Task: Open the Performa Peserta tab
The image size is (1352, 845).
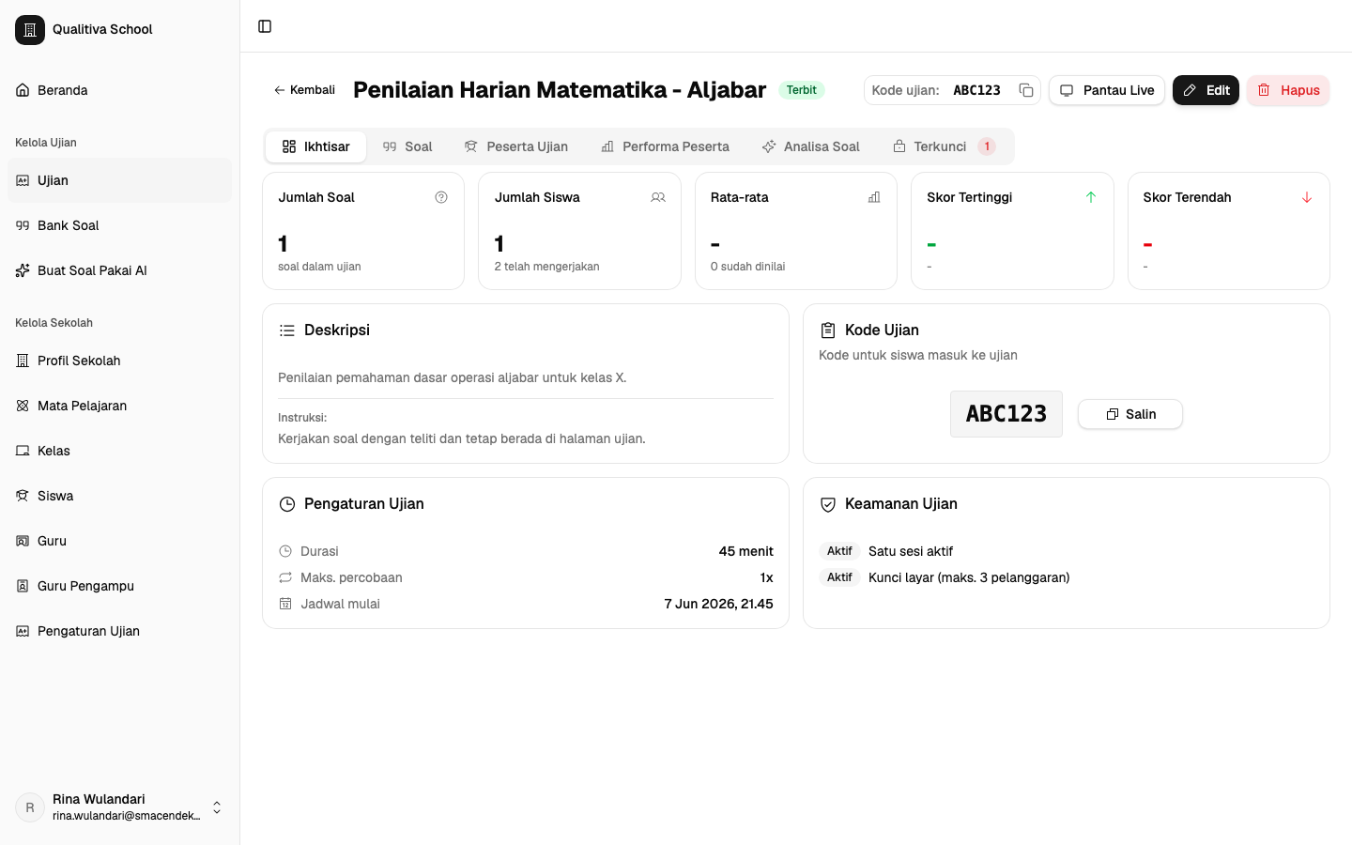Action: pyautogui.click(x=665, y=146)
